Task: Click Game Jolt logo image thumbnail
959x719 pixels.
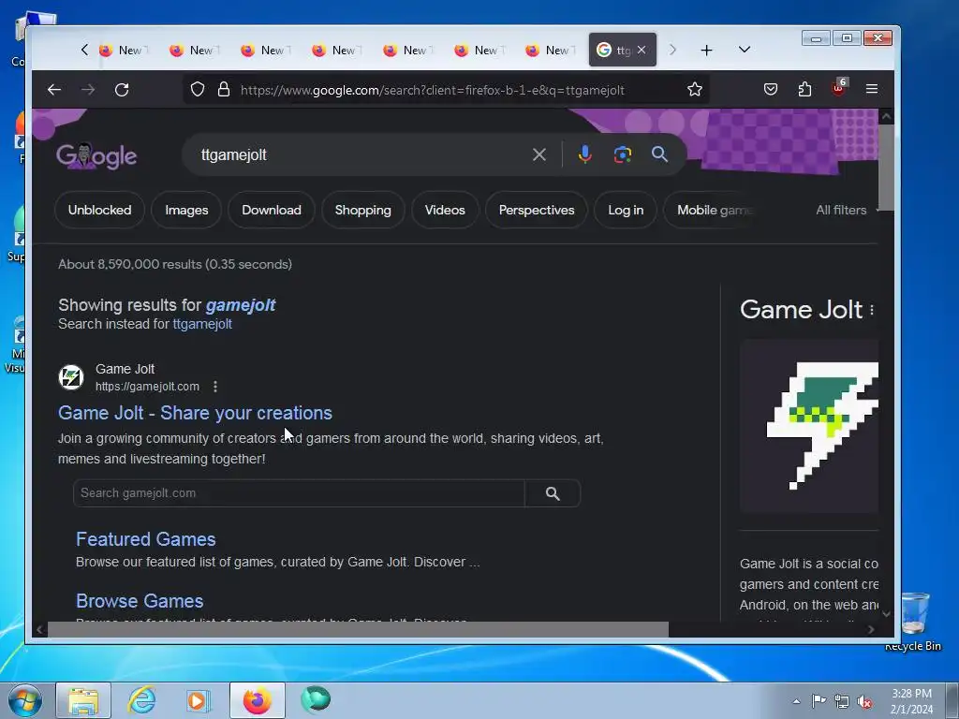Action: [809, 426]
